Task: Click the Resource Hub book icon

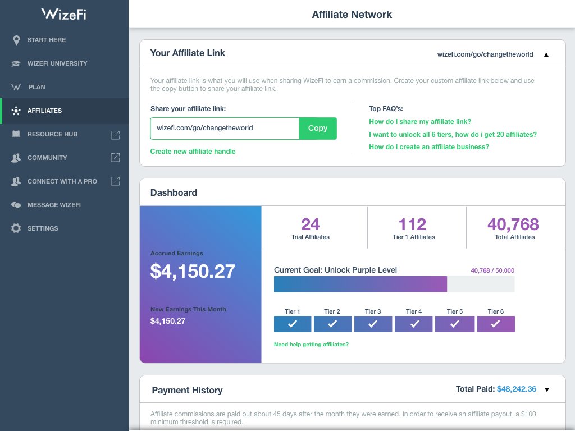Action: pyautogui.click(x=16, y=134)
